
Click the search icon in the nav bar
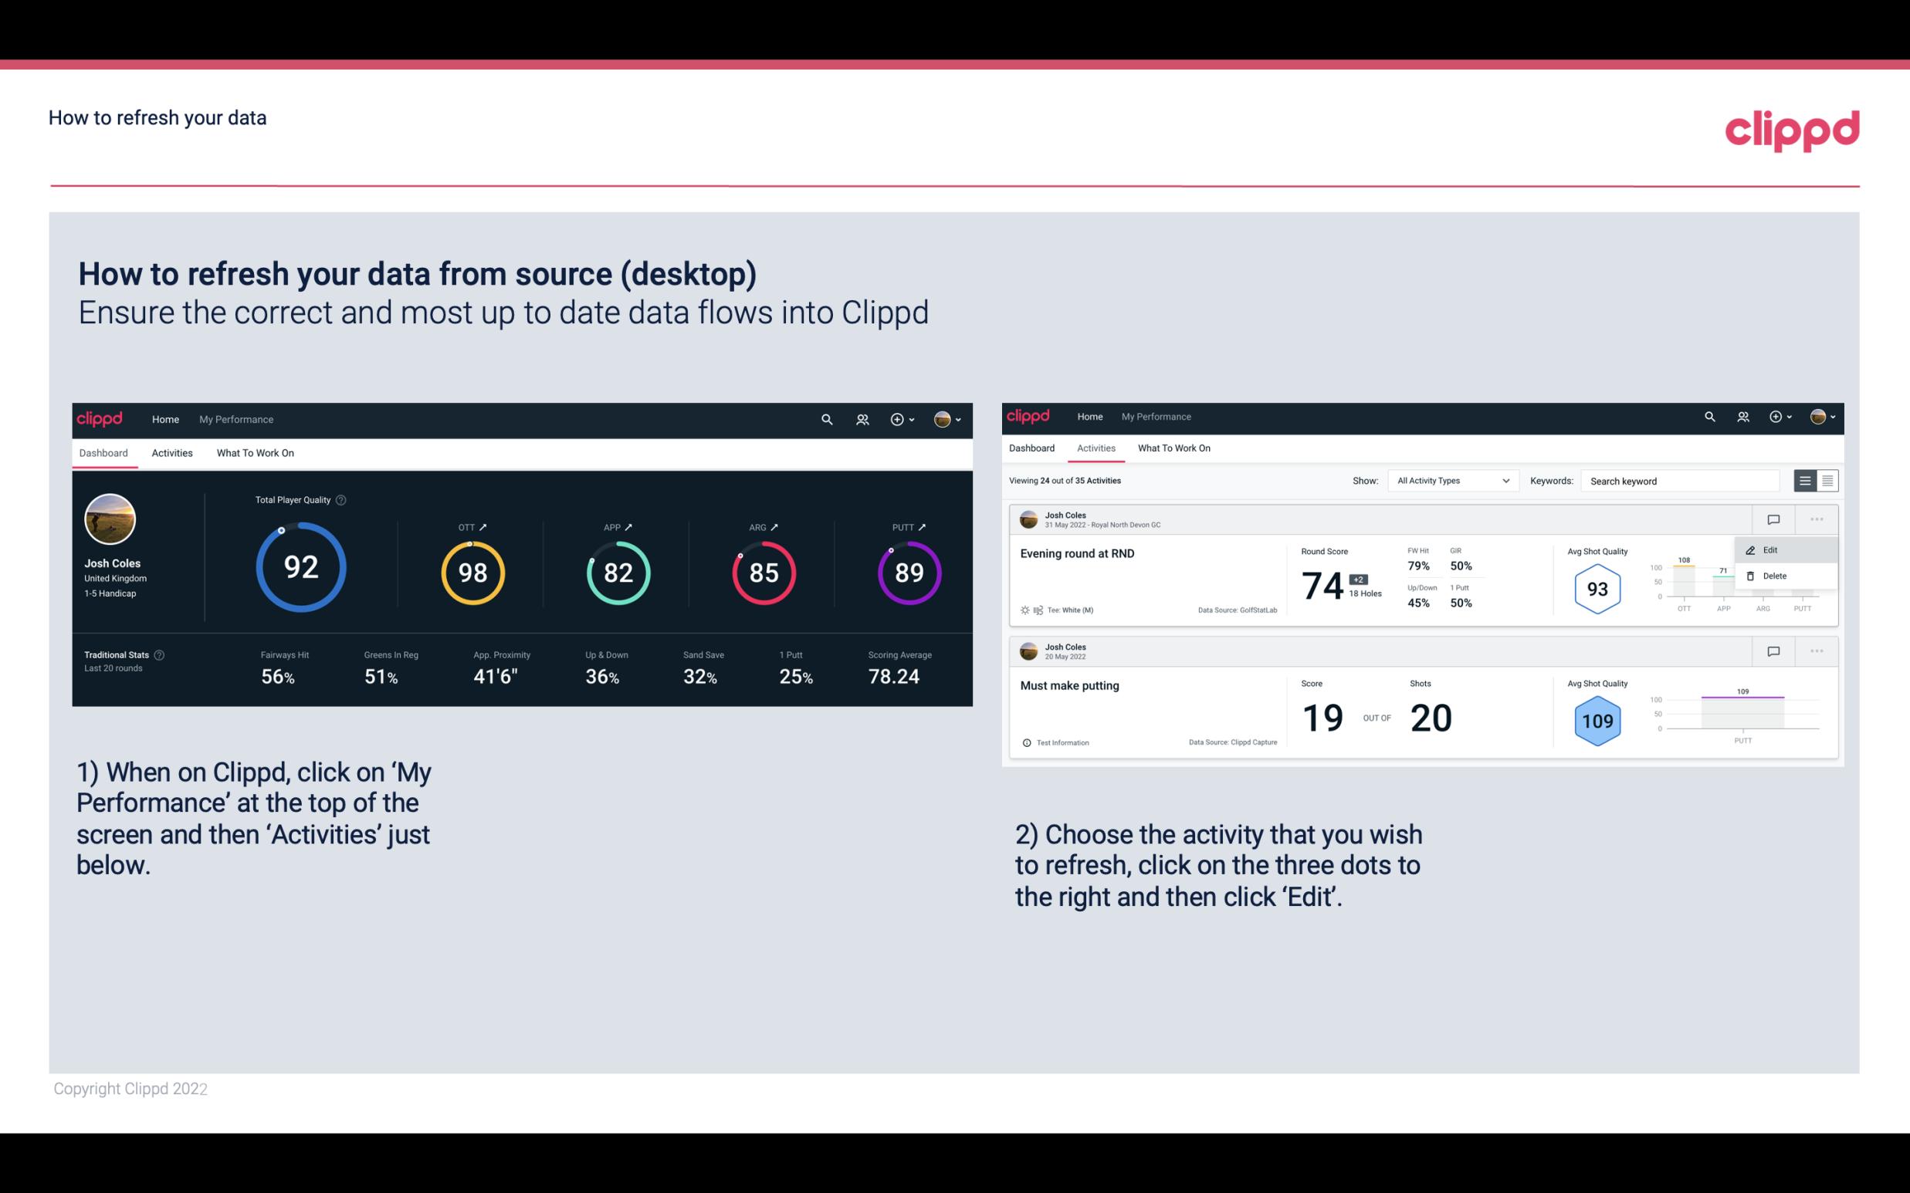[x=826, y=419]
